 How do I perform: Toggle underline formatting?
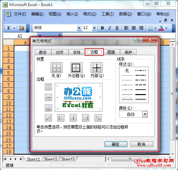coord(117,28)
